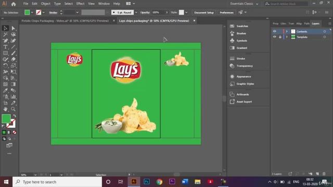The image size is (333, 187).
Task: Set the paint mode to Color
Action: (4, 132)
